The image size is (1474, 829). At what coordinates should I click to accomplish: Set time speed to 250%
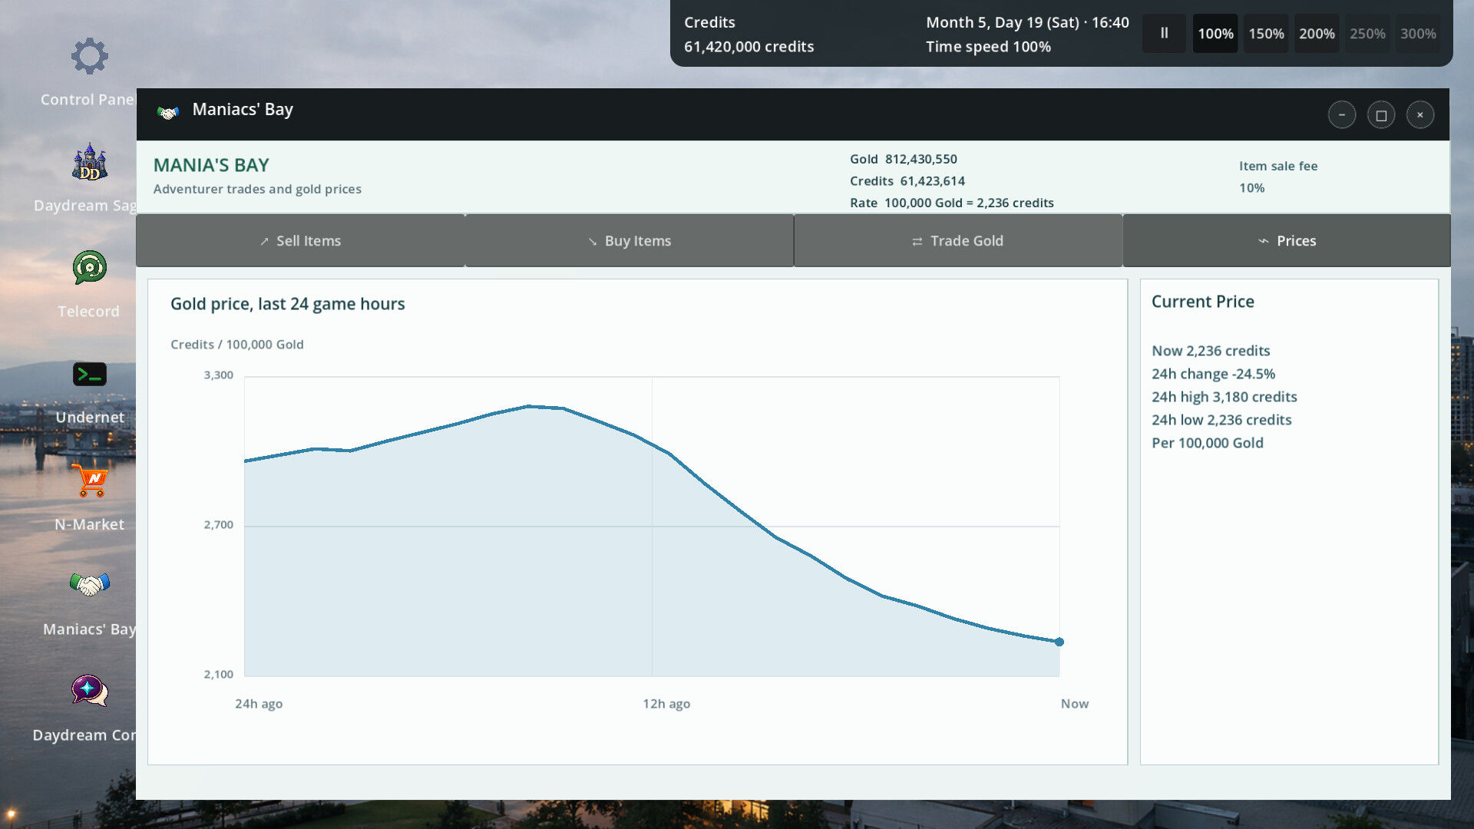tap(1367, 33)
